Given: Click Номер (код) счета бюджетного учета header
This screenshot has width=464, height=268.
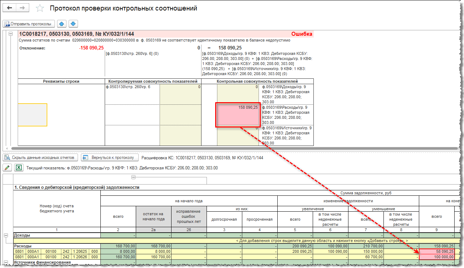Looking at the screenshot, I should (57, 208).
